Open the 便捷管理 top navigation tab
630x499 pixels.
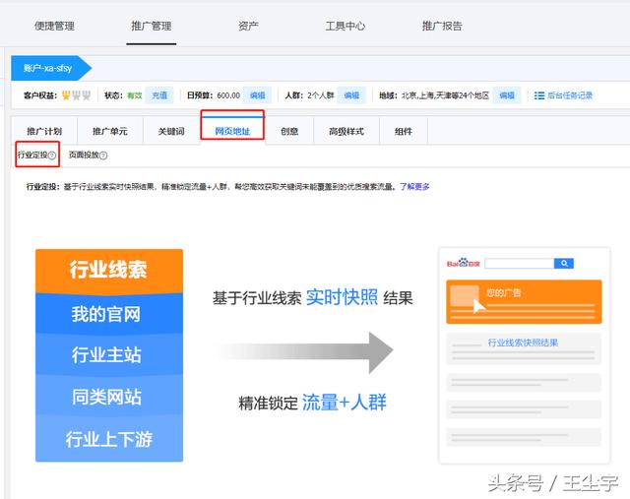click(x=55, y=27)
